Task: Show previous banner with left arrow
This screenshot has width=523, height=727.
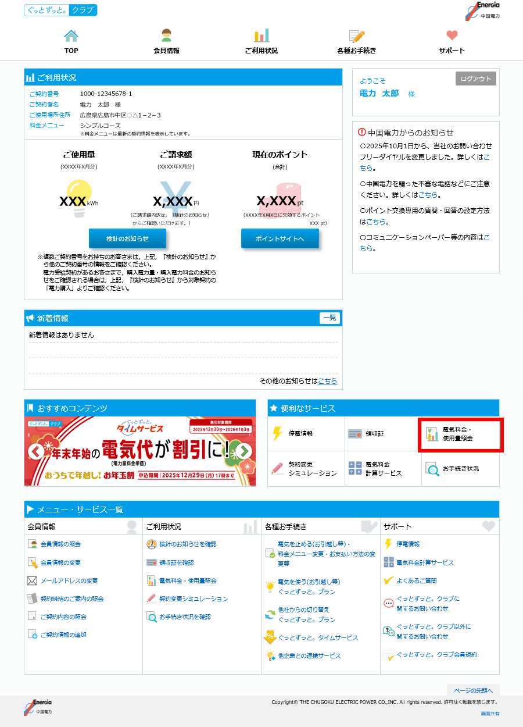Action: pos(36,451)
